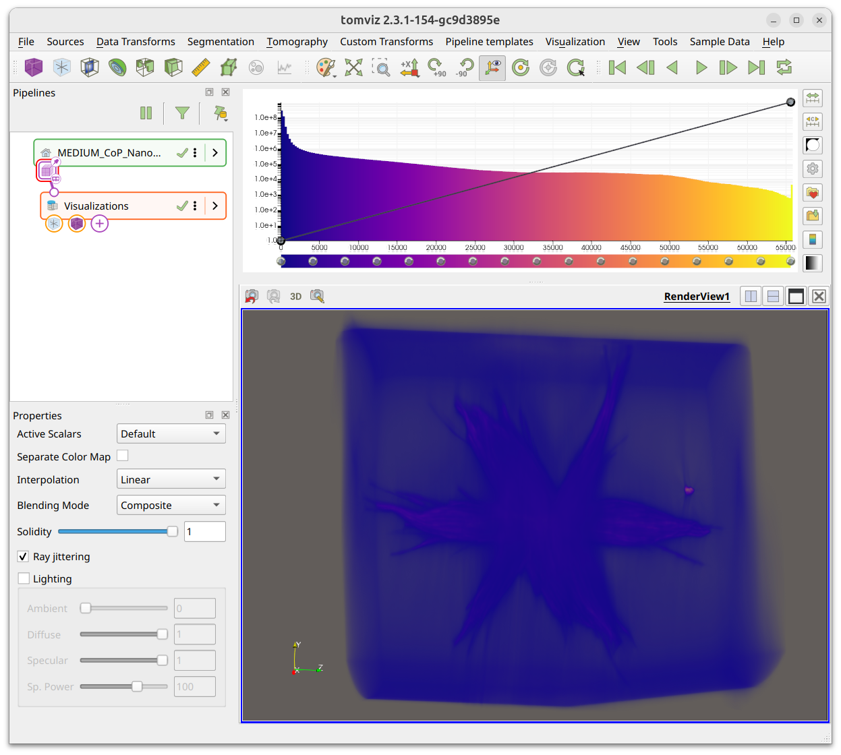Add a Slice module from the toolbar
The height and width of the screenshot is (755, 841).
(90, 67)
